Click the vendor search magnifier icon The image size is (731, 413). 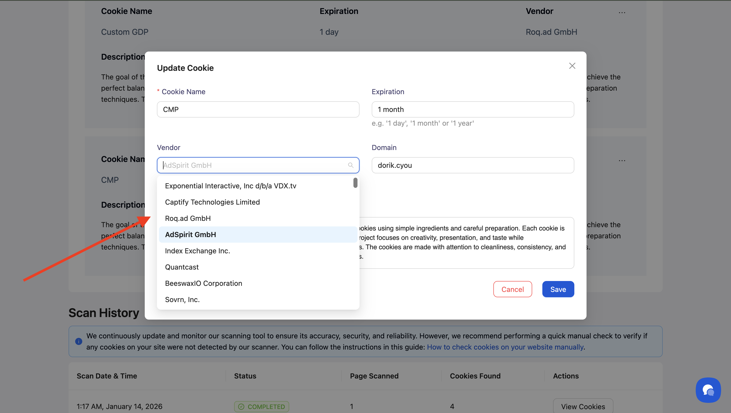click(350, 165)
